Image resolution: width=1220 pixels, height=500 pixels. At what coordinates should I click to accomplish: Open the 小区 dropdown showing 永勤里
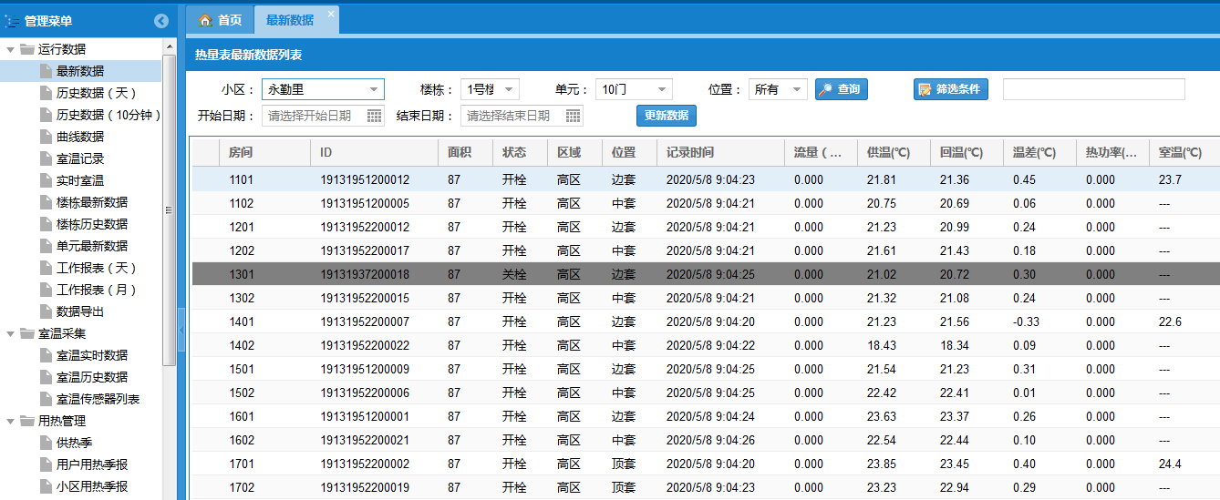pyautogui.click(x=374, y=89)
